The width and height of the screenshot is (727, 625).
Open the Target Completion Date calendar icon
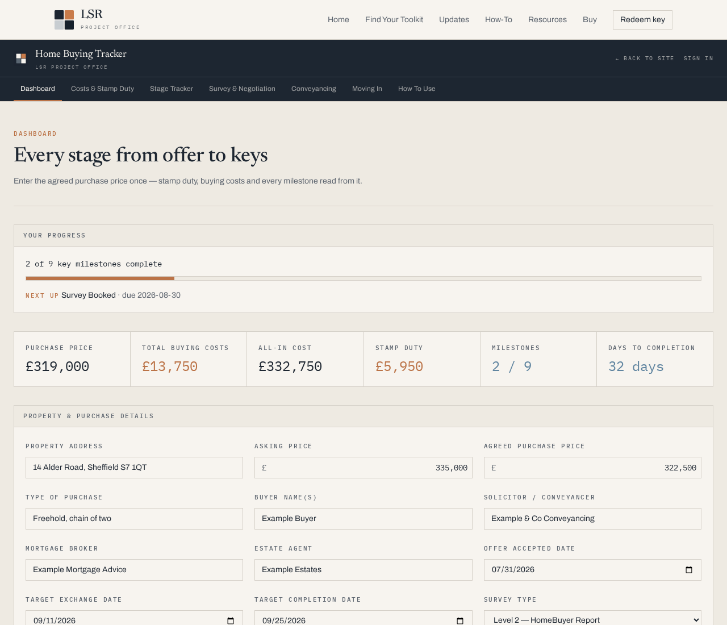point(460,620)
